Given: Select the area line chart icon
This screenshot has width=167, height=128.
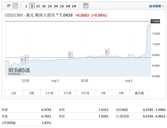Looking at the screenshot, I should 15,6.
